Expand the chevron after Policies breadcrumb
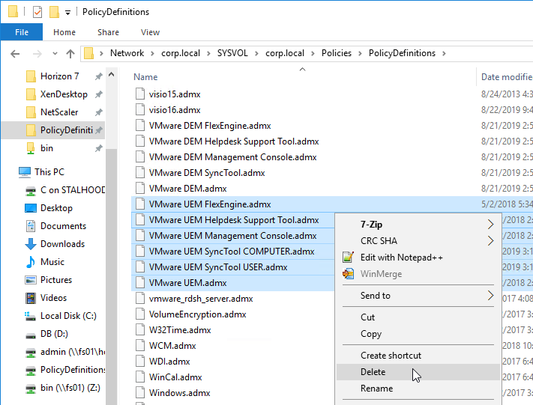533x405 pixels. pos(360,54)
